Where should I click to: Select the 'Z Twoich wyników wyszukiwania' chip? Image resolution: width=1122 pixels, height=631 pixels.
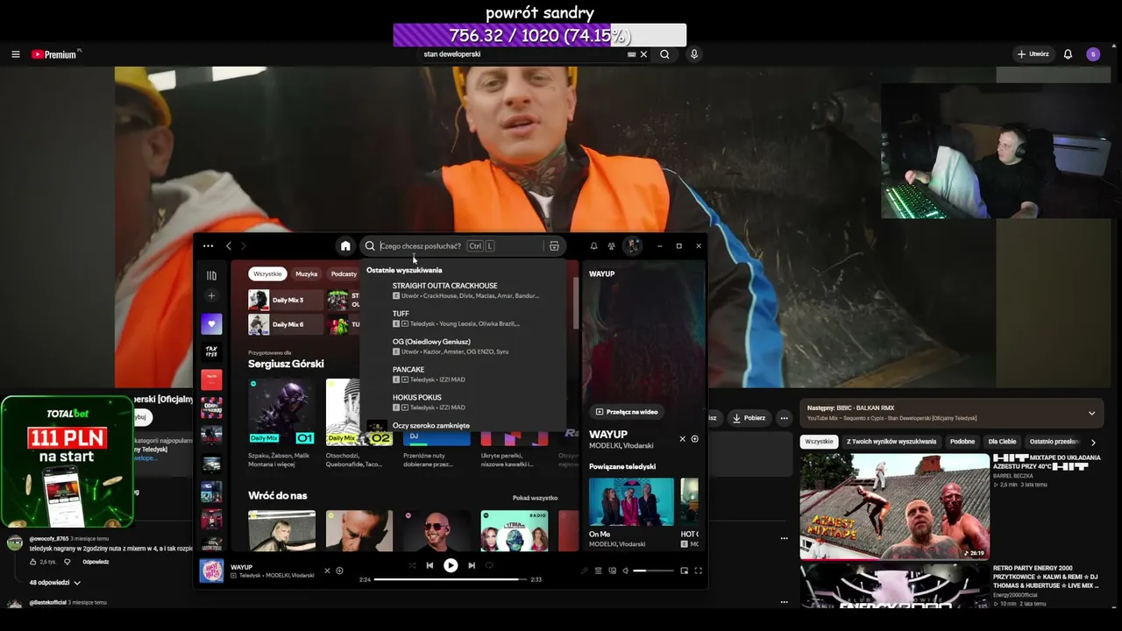891,442
